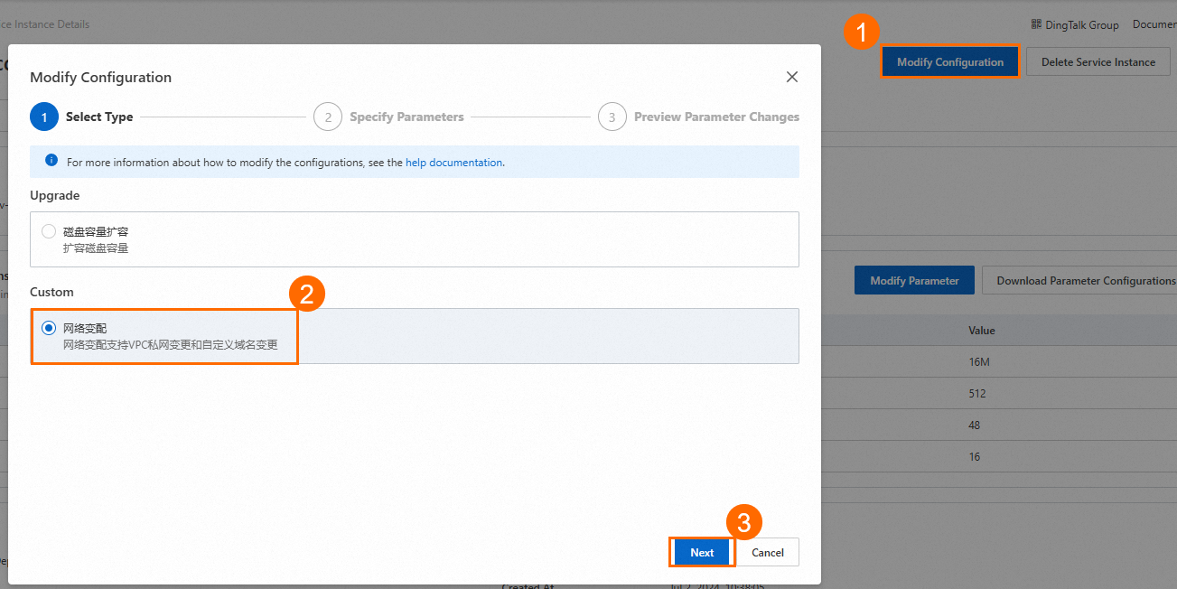Viewport: 1177px width, 589px height.
Task: Click the Custom section heading
Action: (x=51, y=292)
